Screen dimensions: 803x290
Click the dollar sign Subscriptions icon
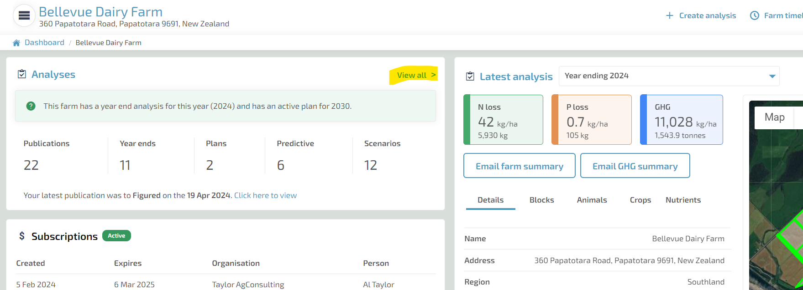(21, 236)
